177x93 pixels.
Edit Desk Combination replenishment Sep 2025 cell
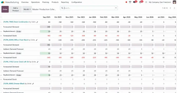point(45,31)
